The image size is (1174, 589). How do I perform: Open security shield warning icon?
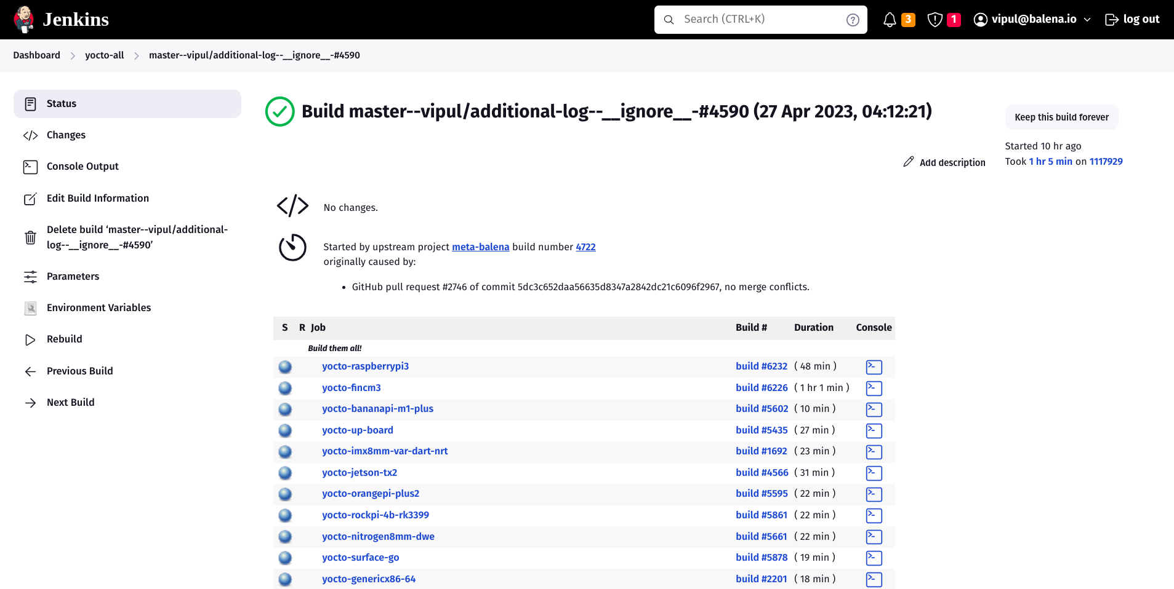click(935, 20)
